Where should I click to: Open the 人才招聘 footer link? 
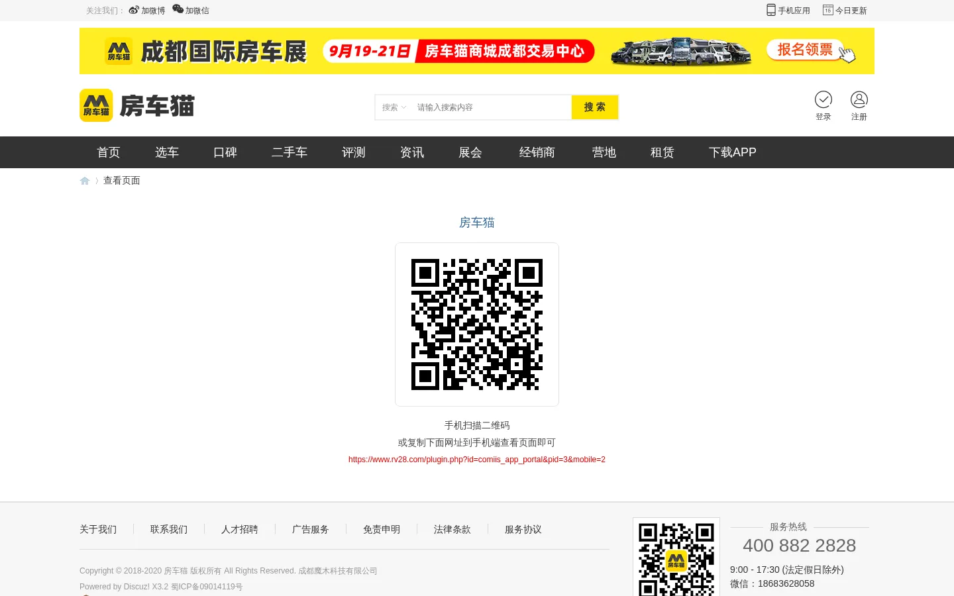pos(240,529)
